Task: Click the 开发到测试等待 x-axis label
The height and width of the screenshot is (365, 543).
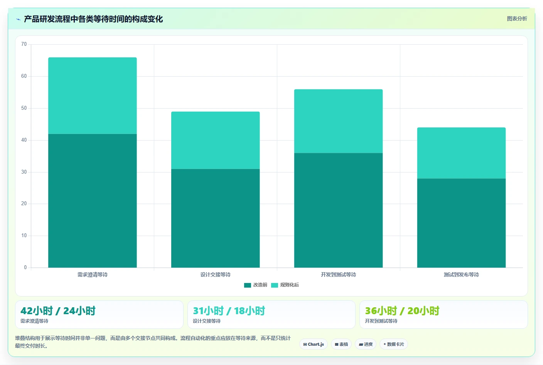Action: point(339,275)
